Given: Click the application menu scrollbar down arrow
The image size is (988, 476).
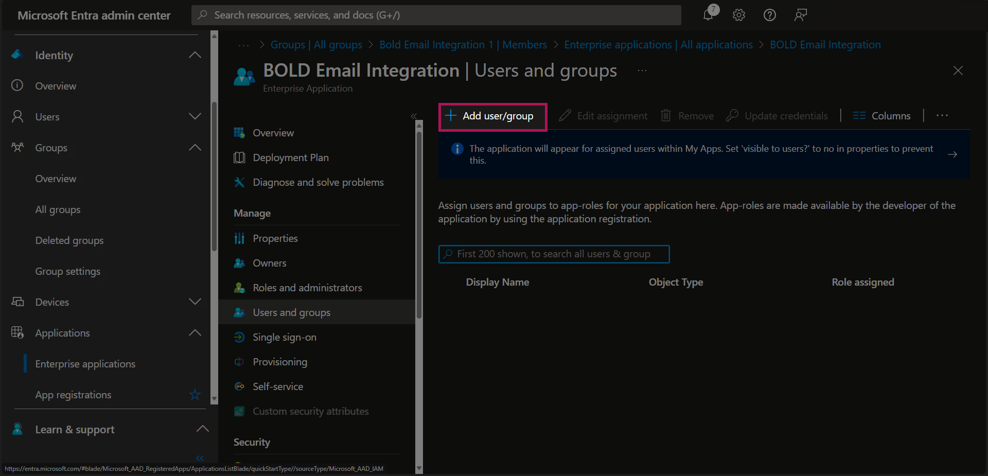Looking at the screenshot, I should pyautogui.click(x=419, y=468).
